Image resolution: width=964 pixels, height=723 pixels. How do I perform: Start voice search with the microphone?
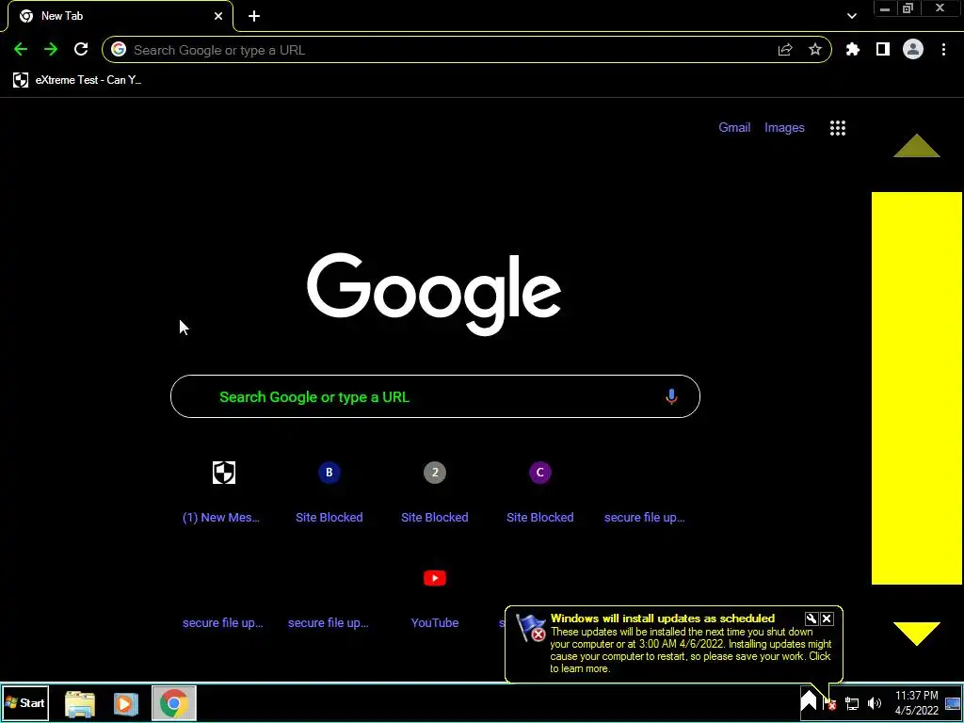tap(671, 396)
